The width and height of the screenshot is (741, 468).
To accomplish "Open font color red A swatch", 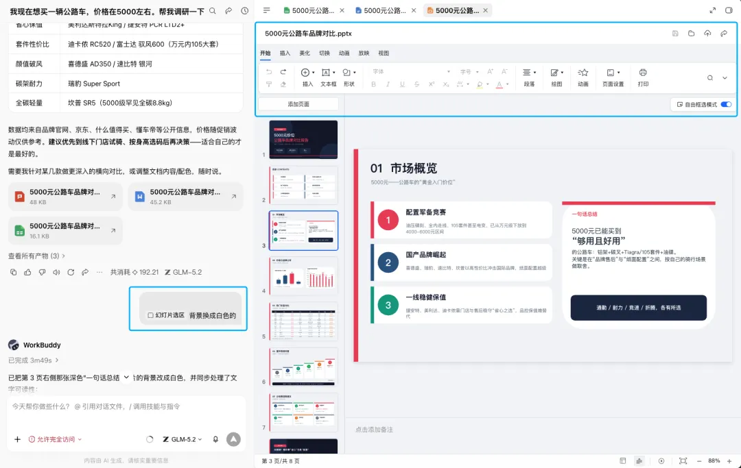I will click(499, 84).
